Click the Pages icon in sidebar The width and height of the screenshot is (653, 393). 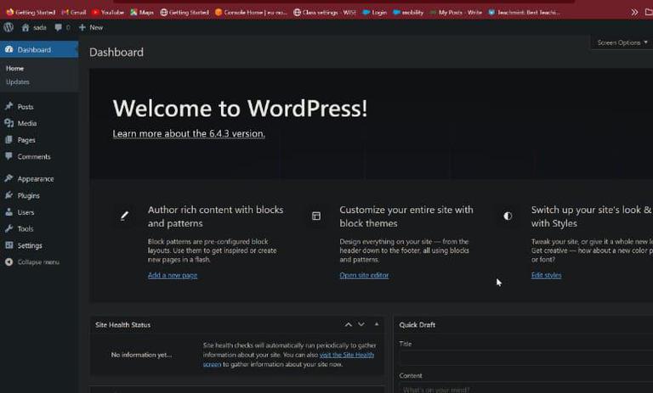[9, 140]
